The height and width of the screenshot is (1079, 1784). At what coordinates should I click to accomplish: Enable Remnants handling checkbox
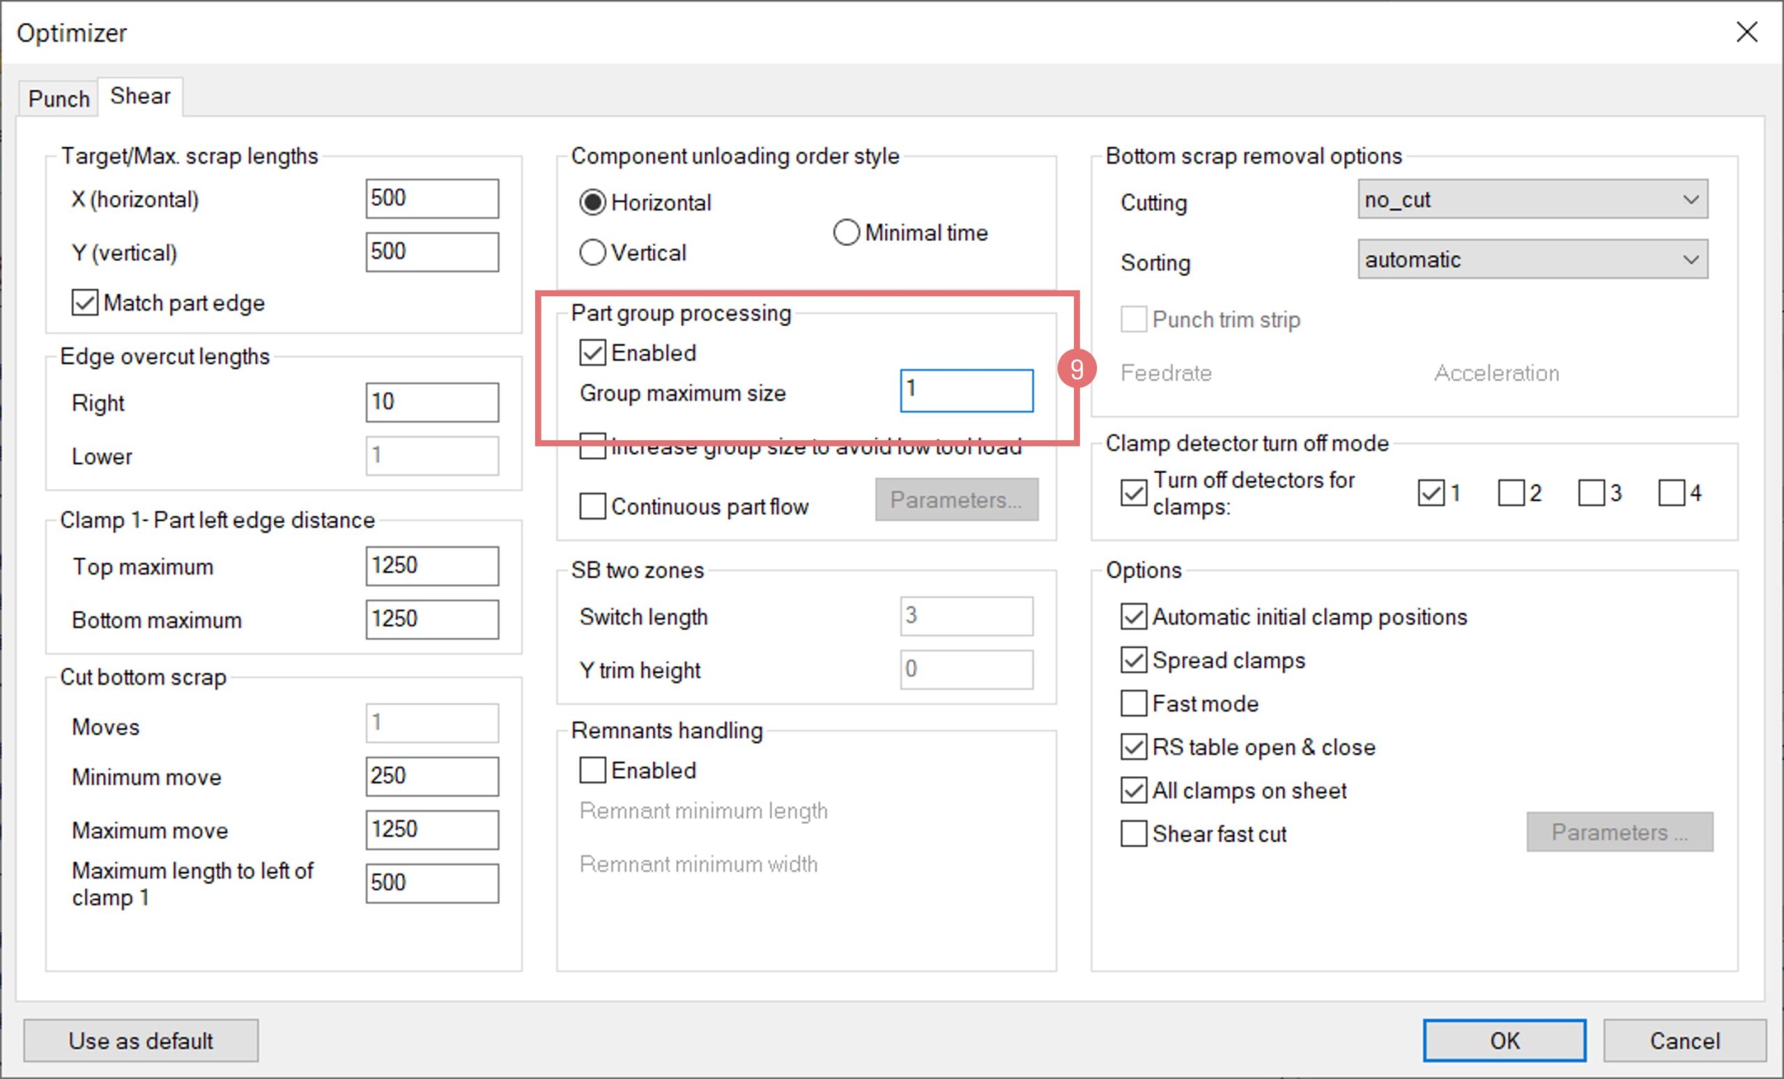592,770
